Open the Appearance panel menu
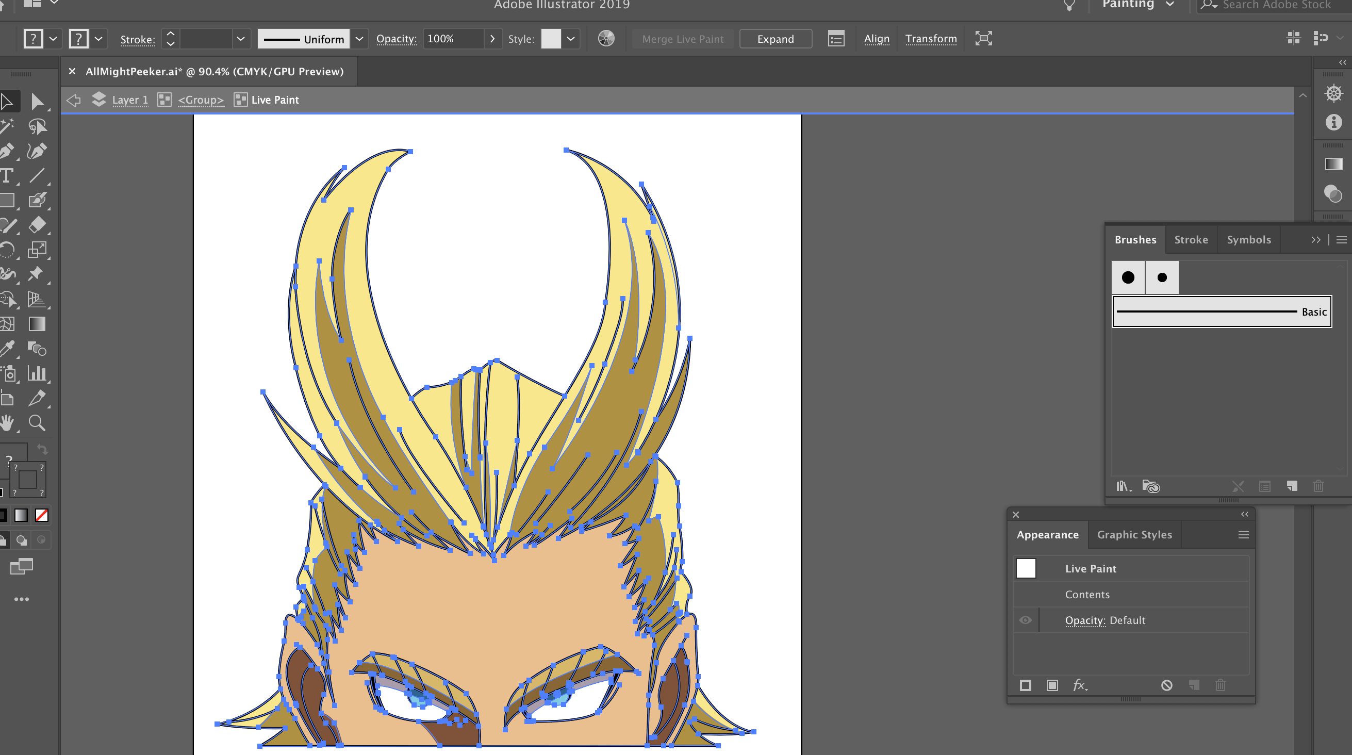 (x=1243, y=535)
